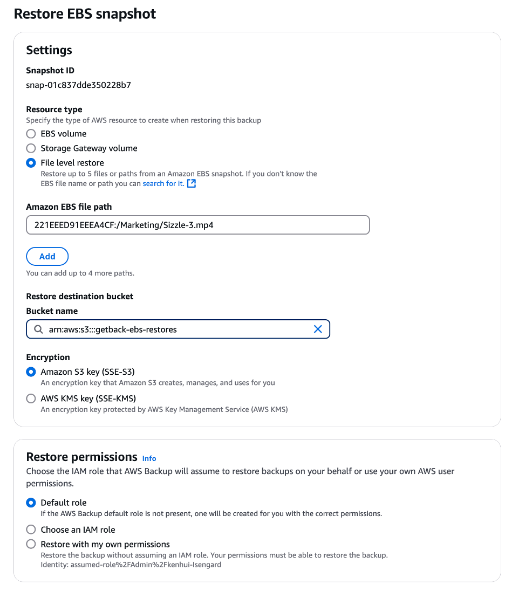Viewport: 505px width, 591px height.
Task: Click the Add button to add another path
Action: point(47,256)
